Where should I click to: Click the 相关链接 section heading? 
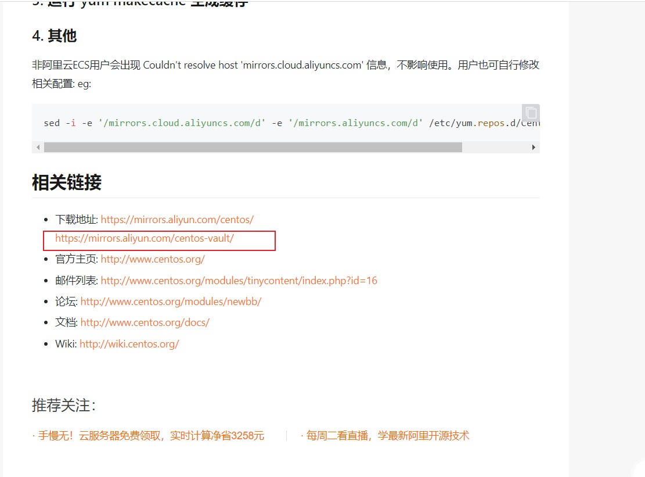(x=66, y=182)
